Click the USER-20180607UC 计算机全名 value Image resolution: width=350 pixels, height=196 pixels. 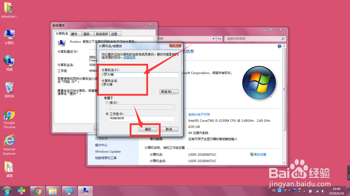[x=202, y=161]
